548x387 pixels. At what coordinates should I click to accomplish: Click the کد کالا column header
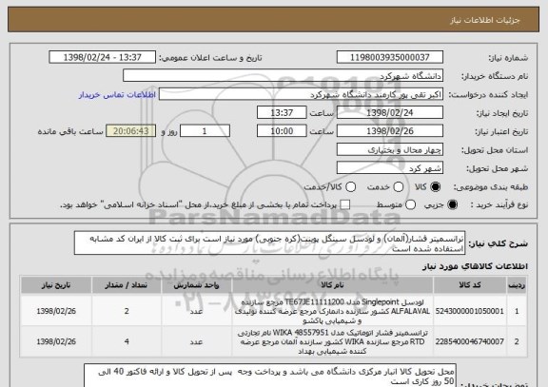tap(470, 285)
